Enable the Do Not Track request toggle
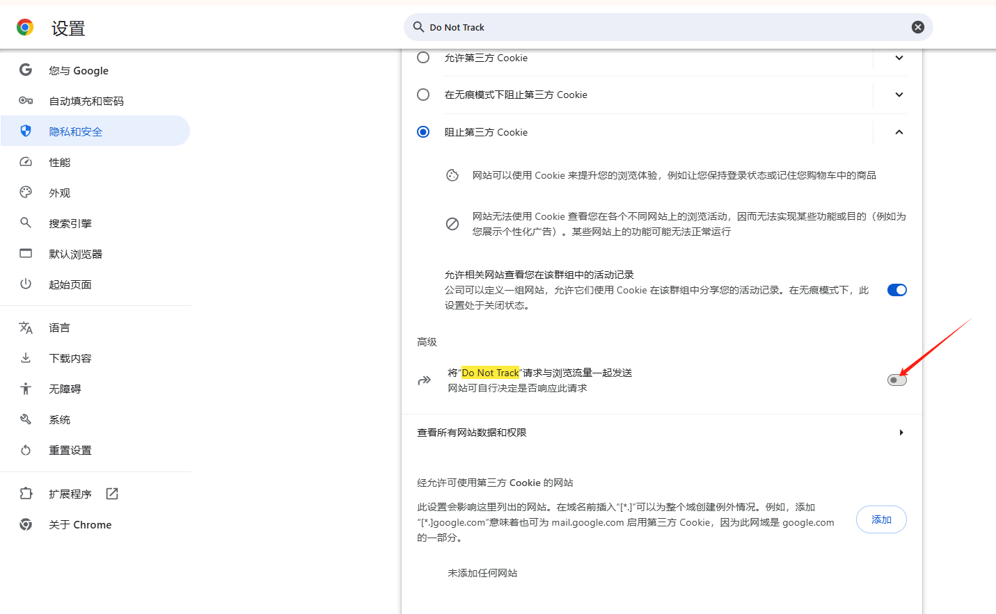Viewport: 996px width, 614px height. coord(897,380)
